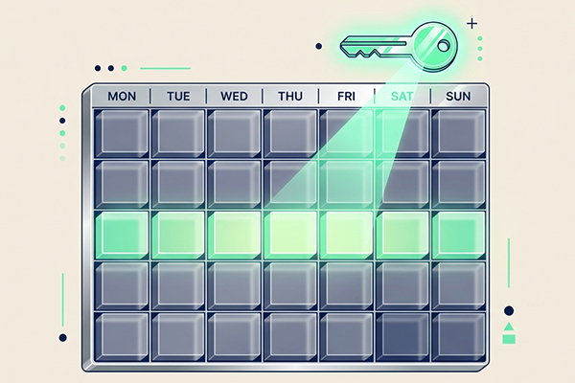Choose the highlighted cell in THU column

pos(289,234)
